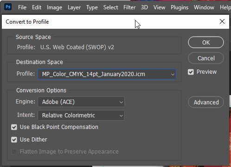
Task: Click the Source Space group label
Action: pos(33,37)
